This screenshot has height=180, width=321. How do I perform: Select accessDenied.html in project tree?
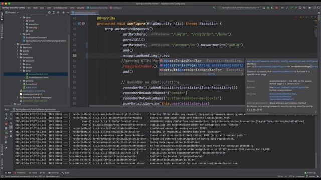coord(38,74)
